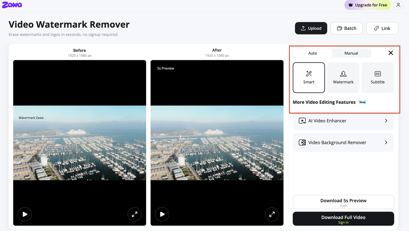409x231 pixels.
Task: Play the After video
Action: click(162, 214)
